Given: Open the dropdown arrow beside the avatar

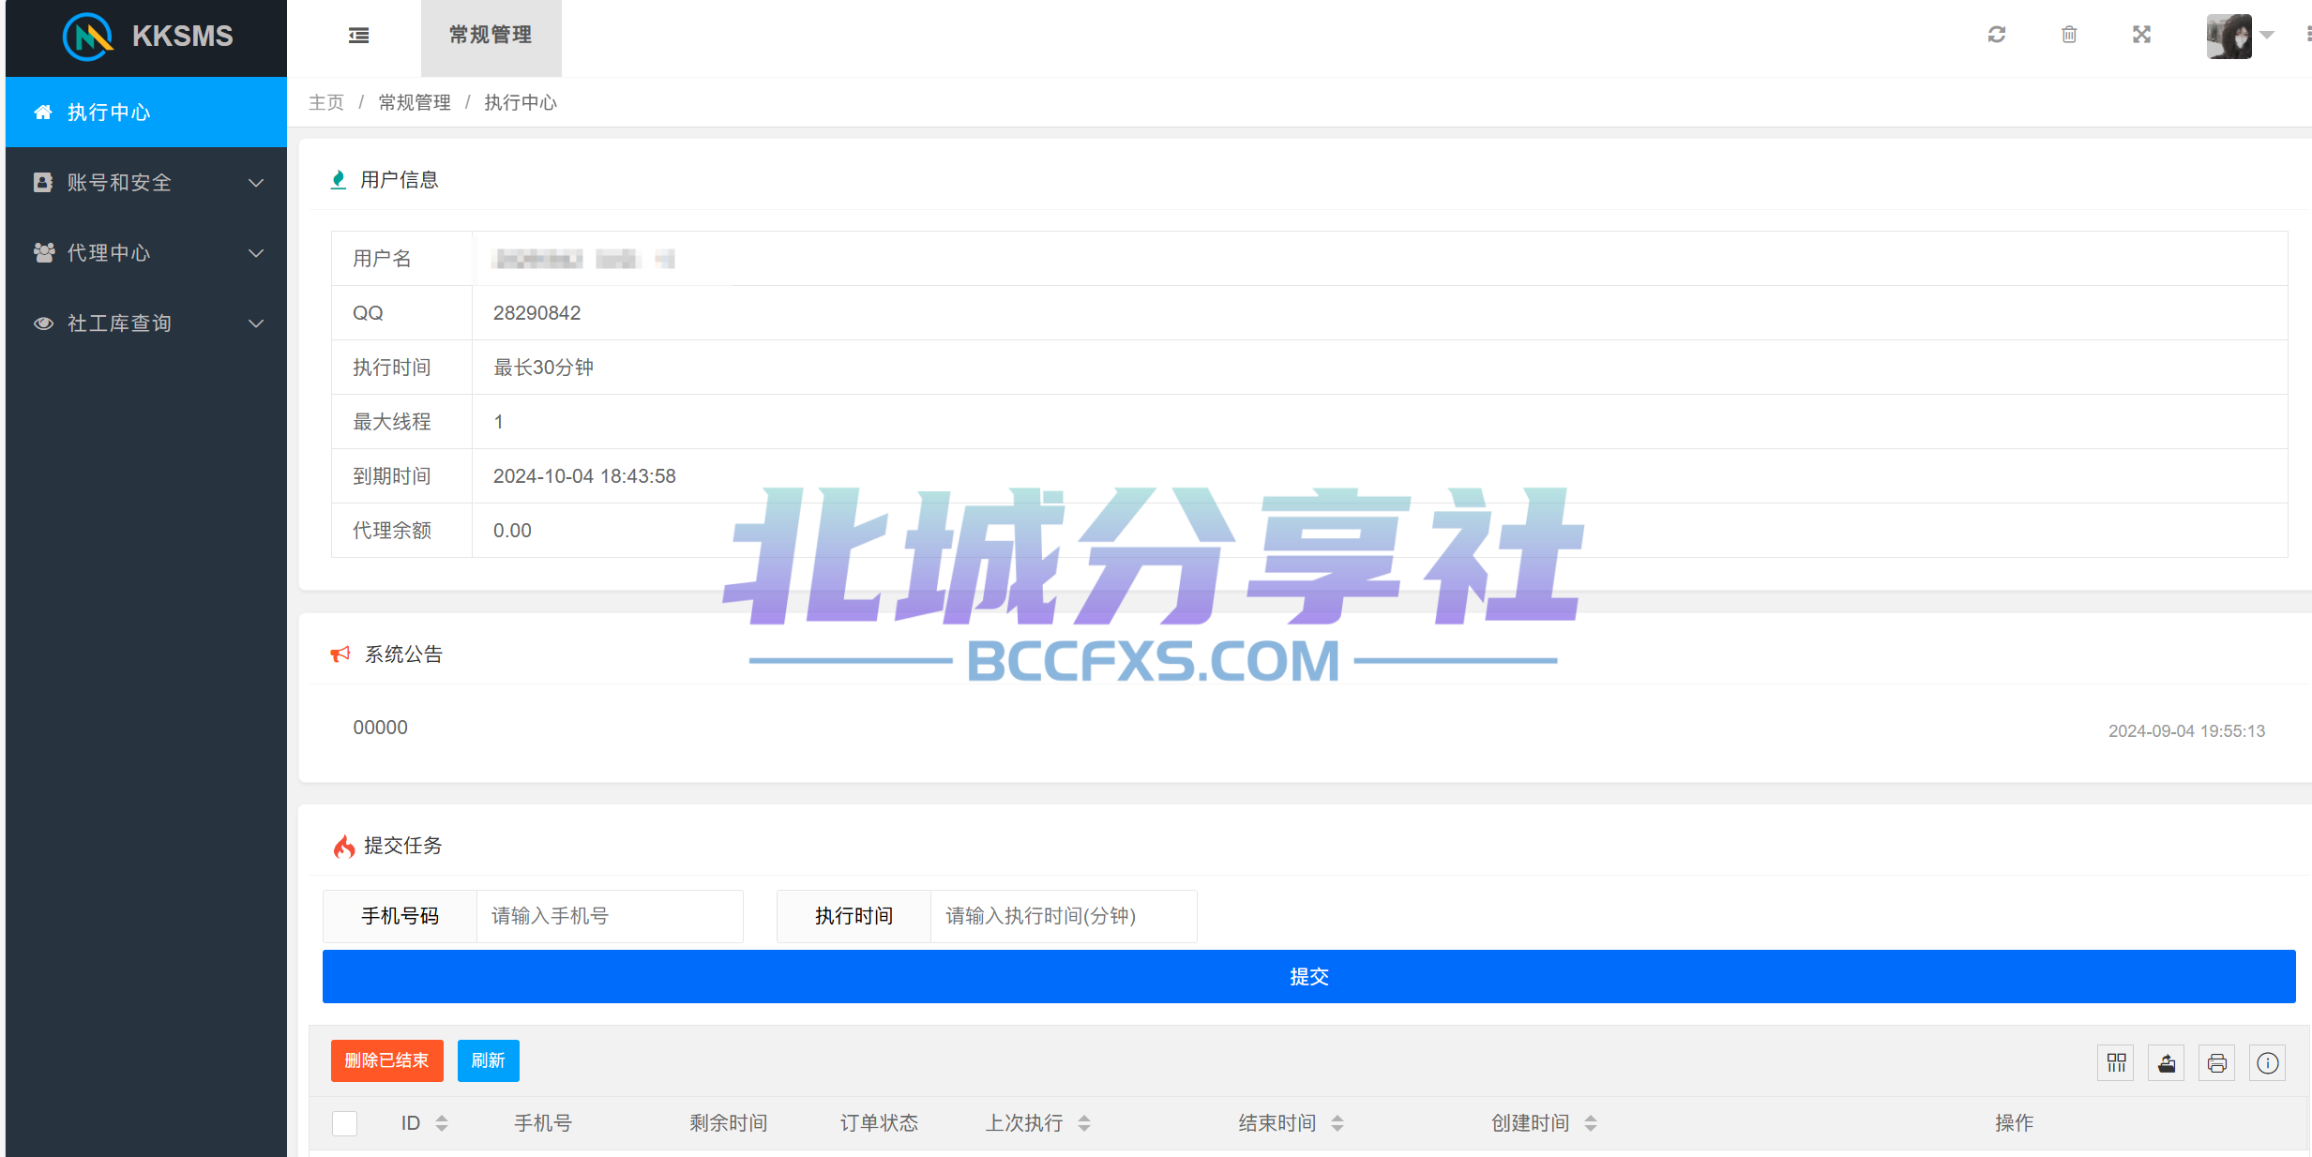Looking at the screenshot, I should pyautogui.click(x=2267, y=35).
